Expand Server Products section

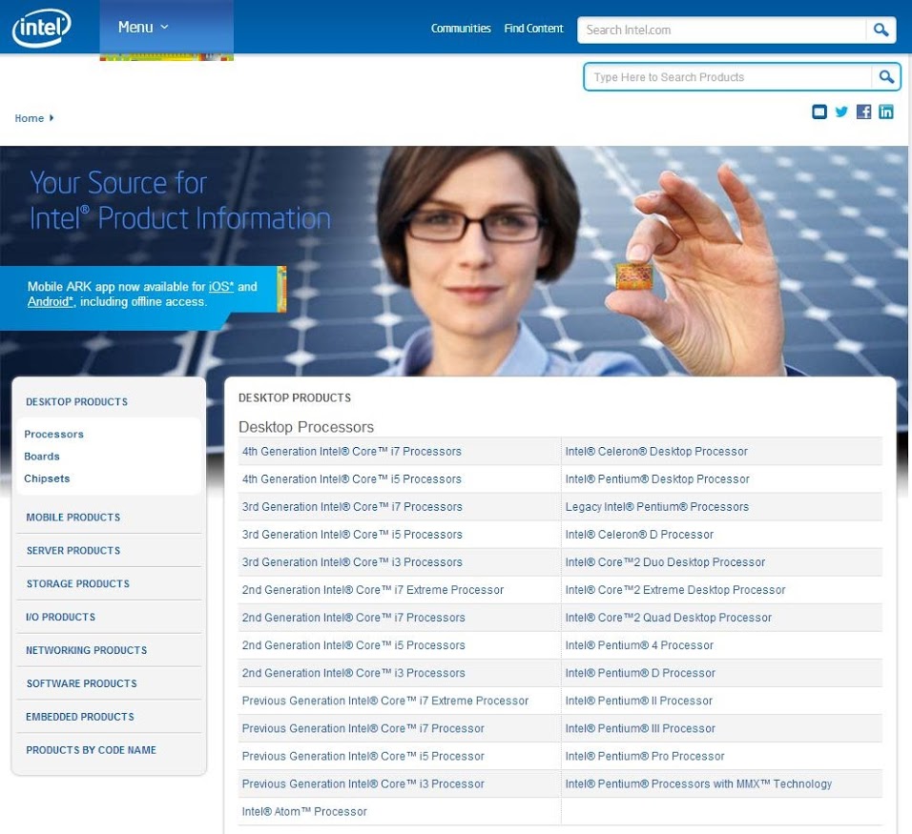click(73, 550)
